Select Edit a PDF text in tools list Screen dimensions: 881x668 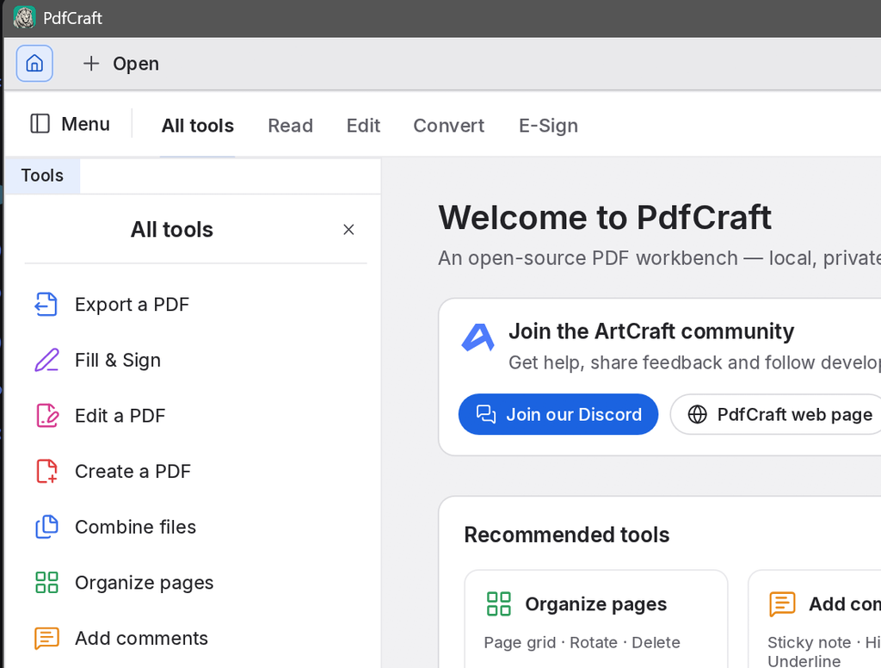coord(120,416)
